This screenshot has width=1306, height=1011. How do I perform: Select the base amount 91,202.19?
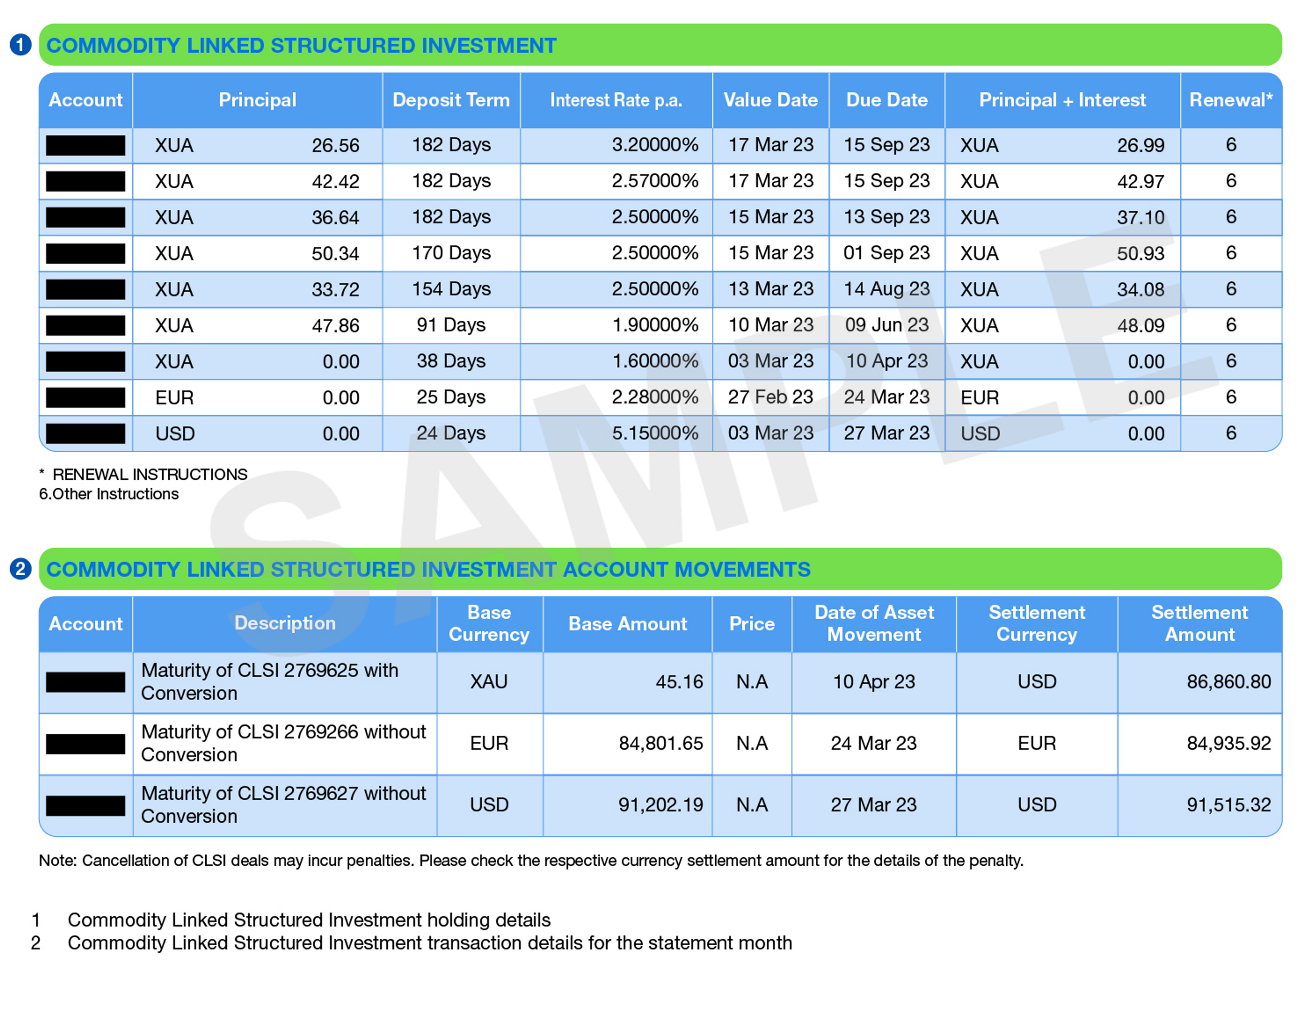[x=661, y=805]
